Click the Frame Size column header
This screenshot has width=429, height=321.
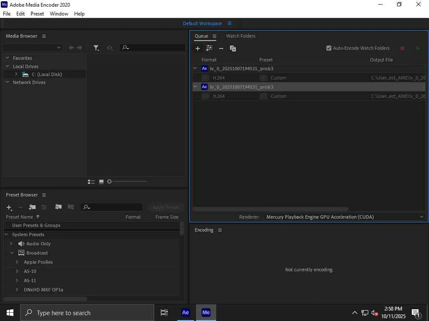(167, 217)
